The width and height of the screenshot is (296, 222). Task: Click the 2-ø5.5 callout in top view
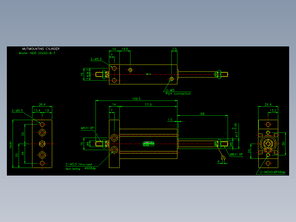click(x=96, y=59)
